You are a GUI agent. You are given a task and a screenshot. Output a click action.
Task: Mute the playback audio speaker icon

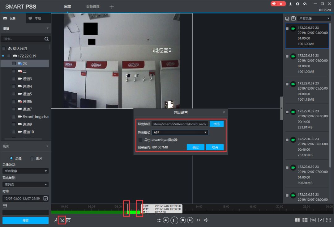point(206,220)
